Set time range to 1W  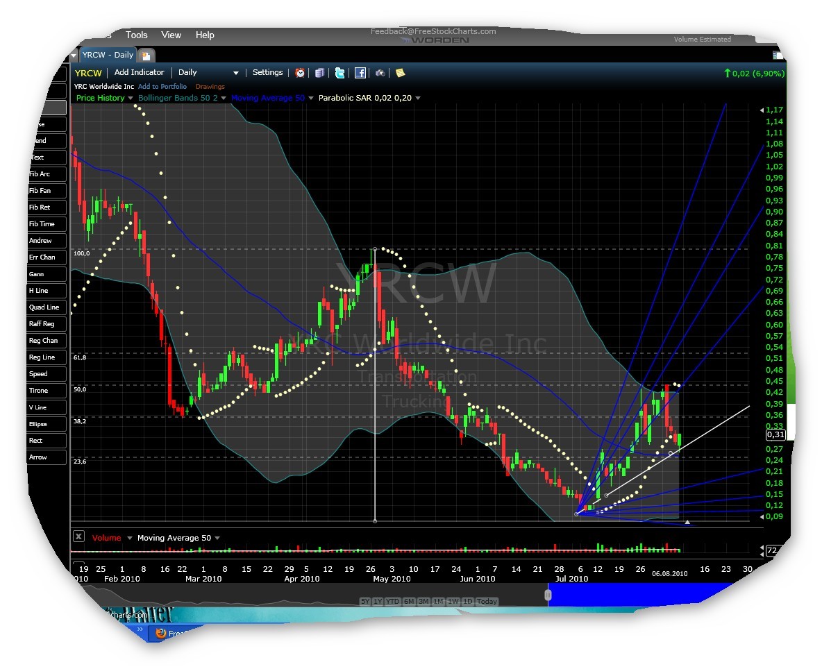click(453, 602)
